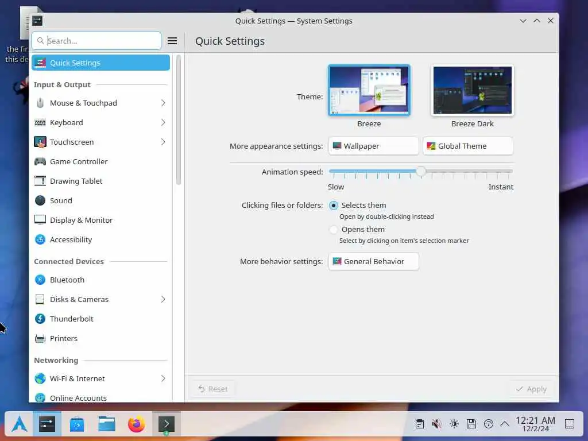Click the Apply button
This screenshot has height=441, width=588.
pyautogui.click(x=531, y=389)
